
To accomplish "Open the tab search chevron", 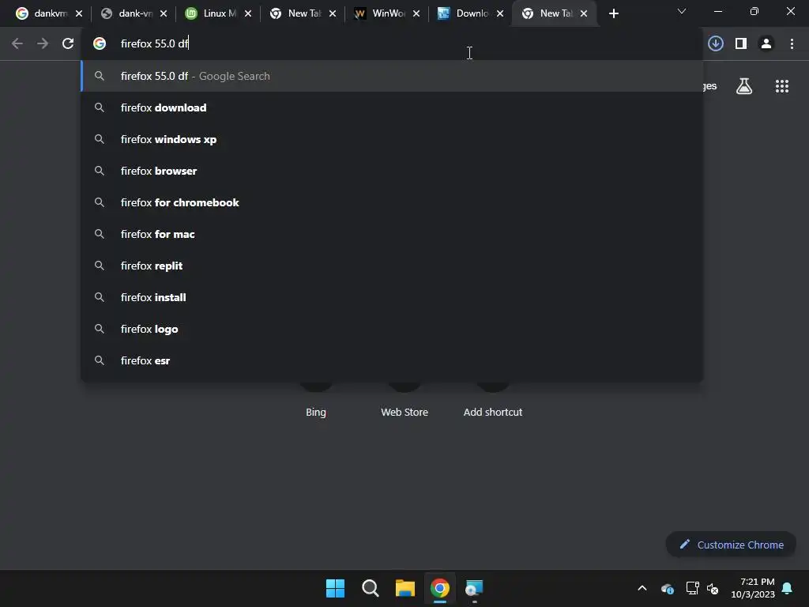I will (x=682, y=11).
